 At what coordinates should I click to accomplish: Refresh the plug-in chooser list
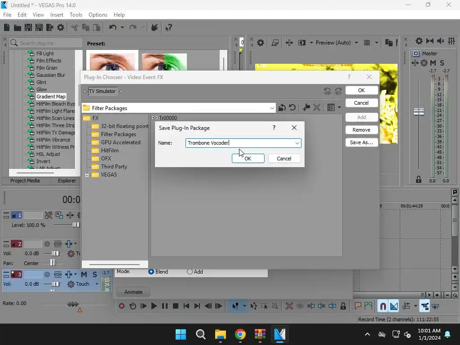(292, 108)
